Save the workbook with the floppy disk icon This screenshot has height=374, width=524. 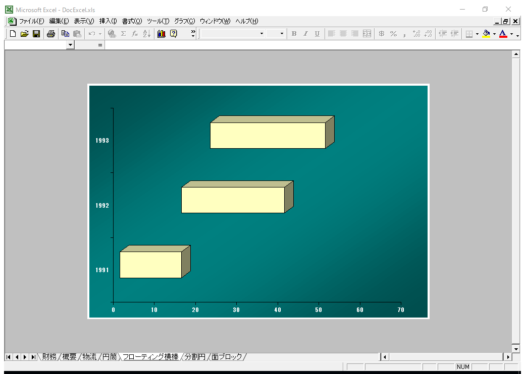coord(36,34)
